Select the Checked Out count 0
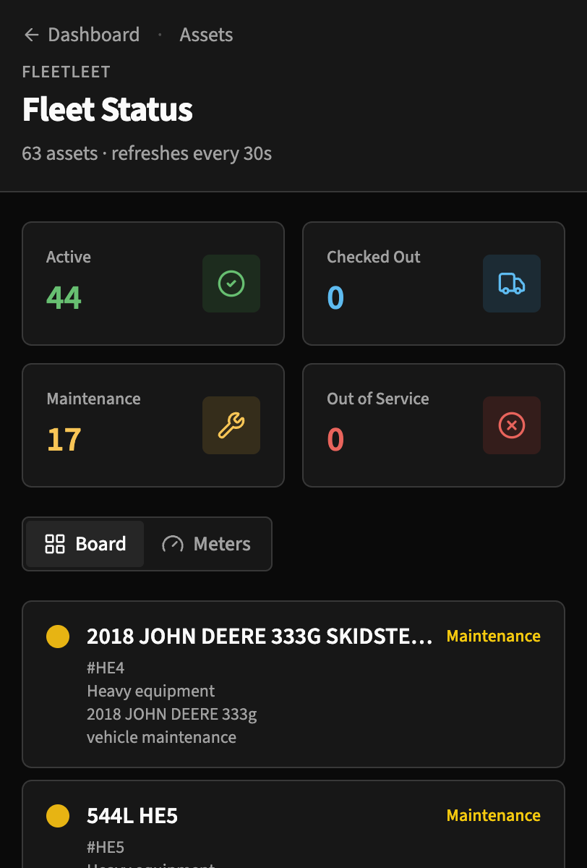This screenshot has width=587, height=868. pyautogui.click(x=335, y=297)
